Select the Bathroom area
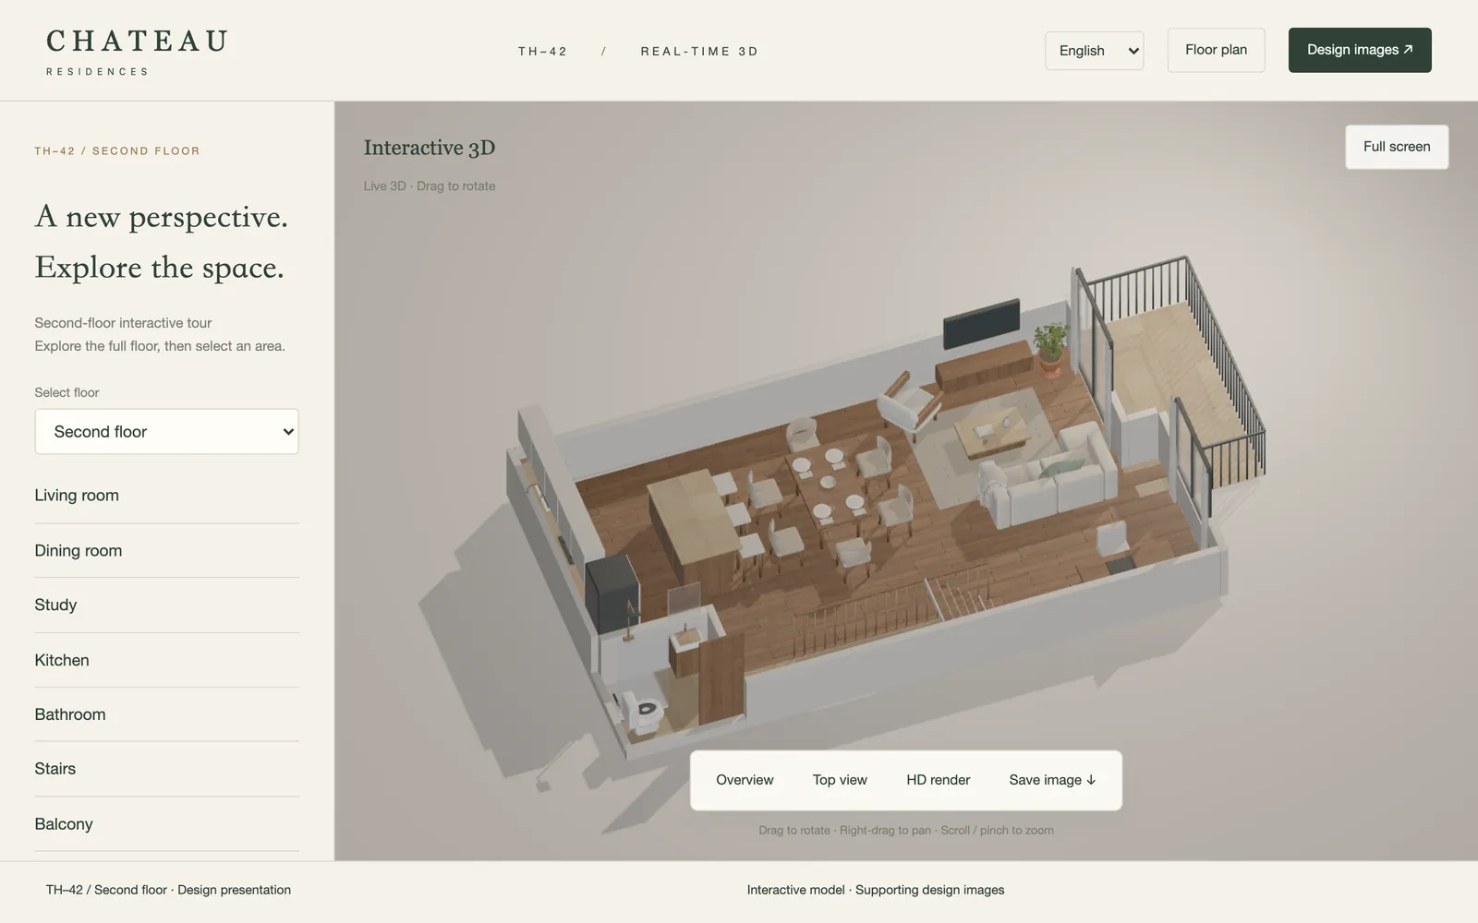 pyautogui.click(x=166, y=715)
